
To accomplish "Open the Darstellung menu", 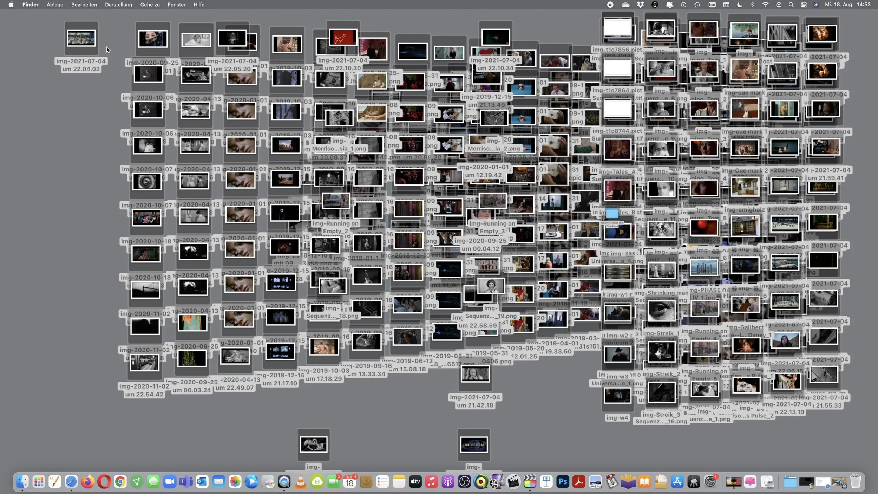I will click(x=118, y=5).
